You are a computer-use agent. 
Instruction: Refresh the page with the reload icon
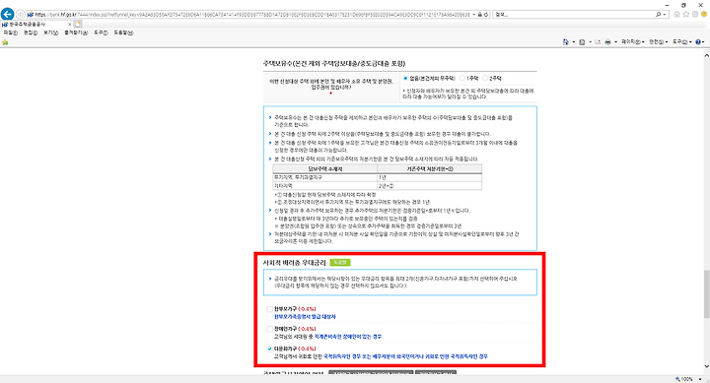[486, 15]
